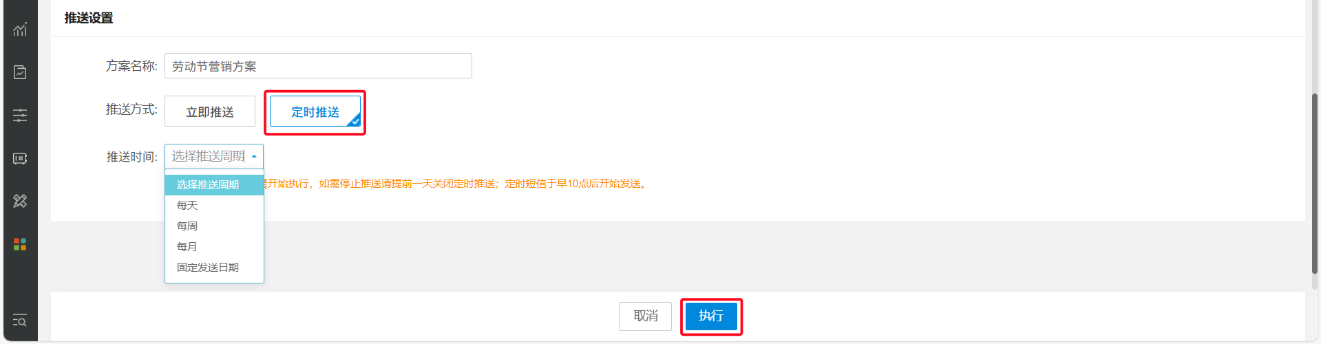This screenshot has height=344, width=1321.
Task: Click the menu search icon at sidebar bottom
Action: pos(20,320)
